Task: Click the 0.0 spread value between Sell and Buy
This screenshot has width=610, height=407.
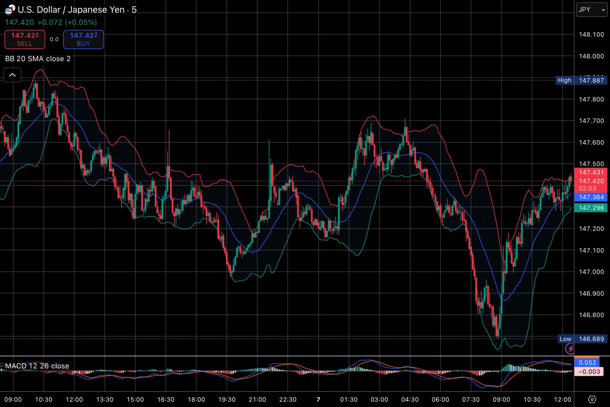Action: [54, 40]
